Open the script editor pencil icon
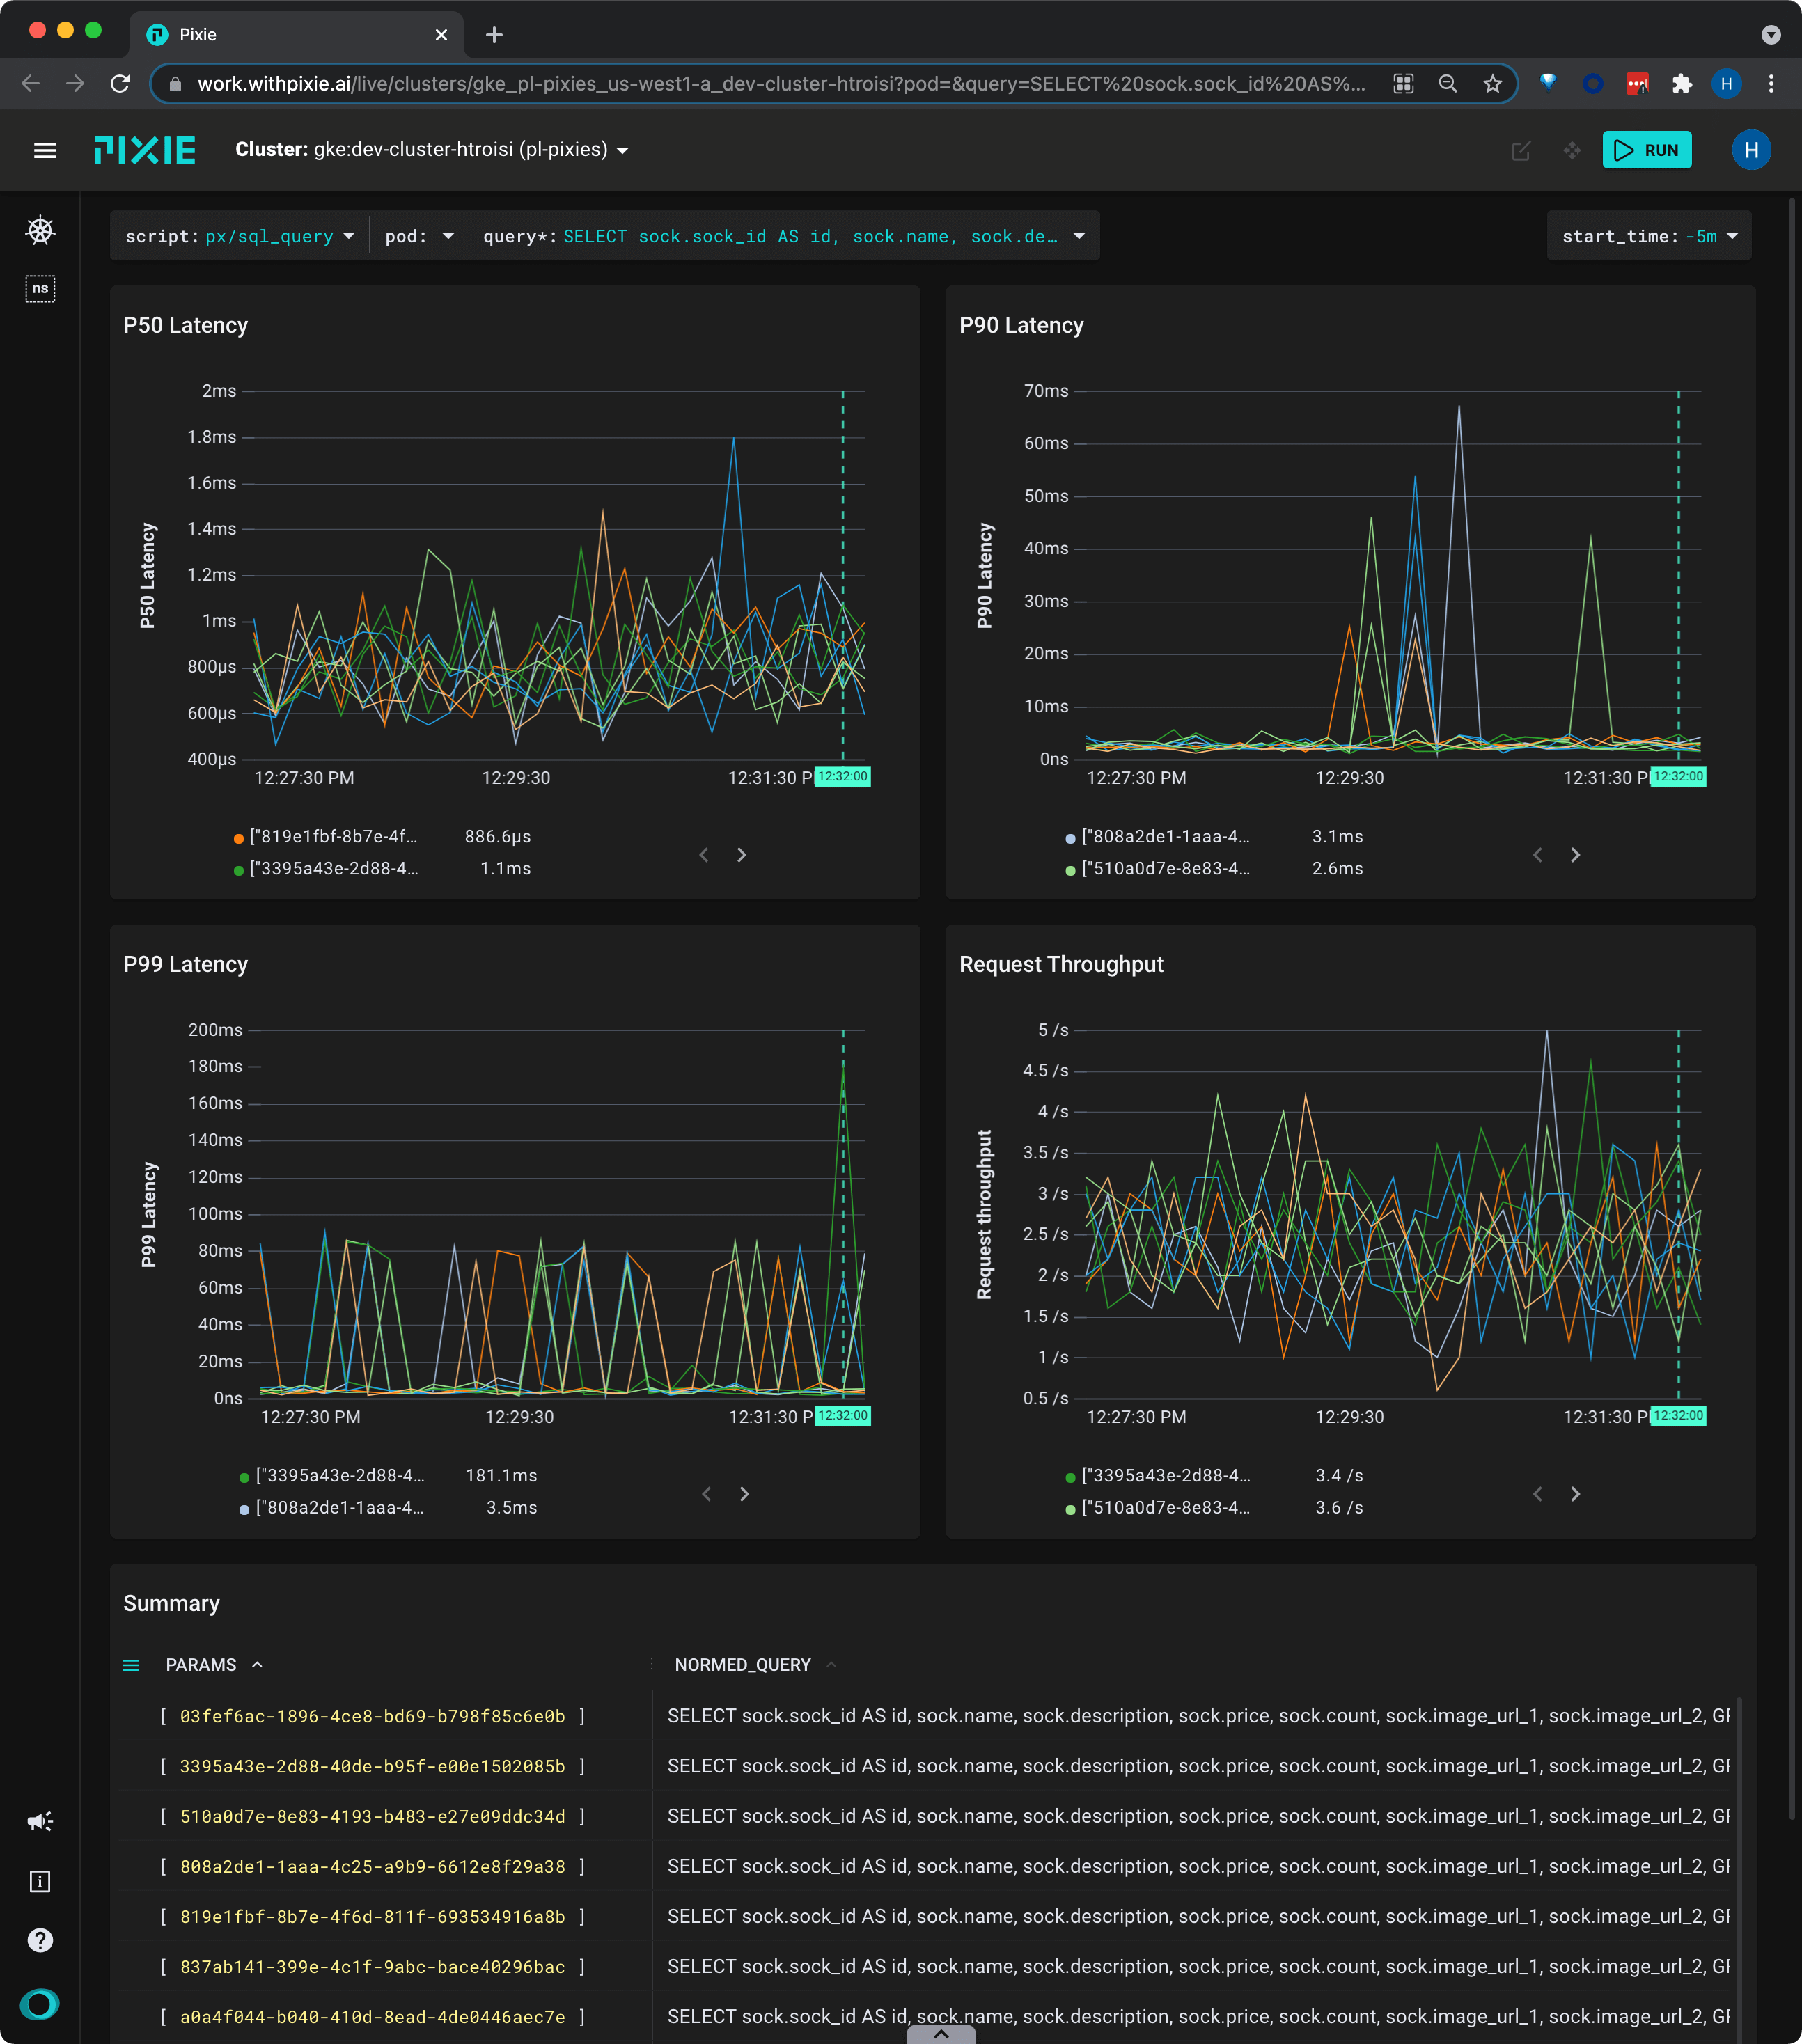Image resolution: width=1802 pixels, height=2044 pixels. click(x=1521, y=151)
